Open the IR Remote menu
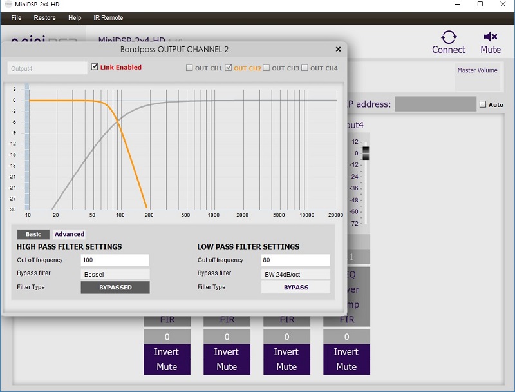The height and width of the screenshot is (392, 515). pyautogui.click(x=108, y=18)
